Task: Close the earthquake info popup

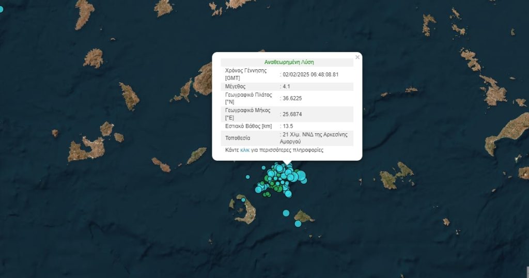Action: pyautogui.click(x=357, y=57)
